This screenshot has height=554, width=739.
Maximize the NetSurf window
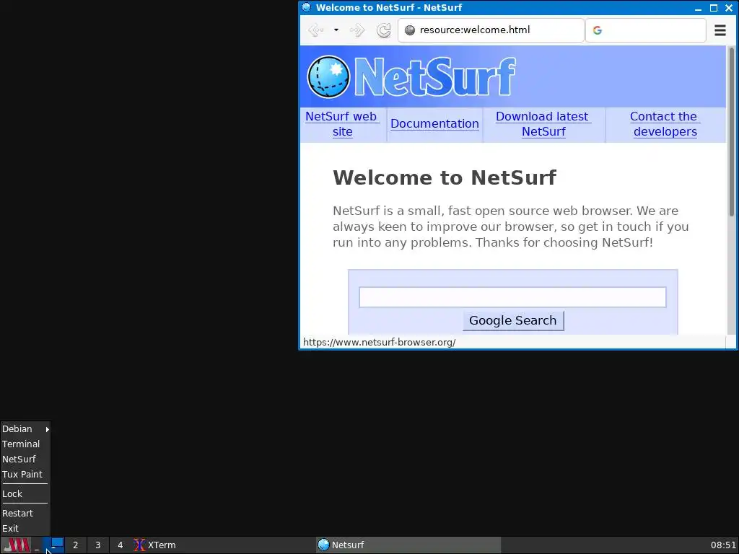714,8
